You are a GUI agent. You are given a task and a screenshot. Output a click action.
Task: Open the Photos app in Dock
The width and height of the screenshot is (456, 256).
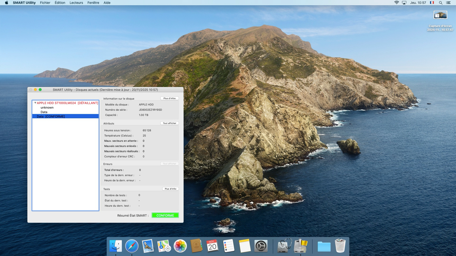point(180,246)
